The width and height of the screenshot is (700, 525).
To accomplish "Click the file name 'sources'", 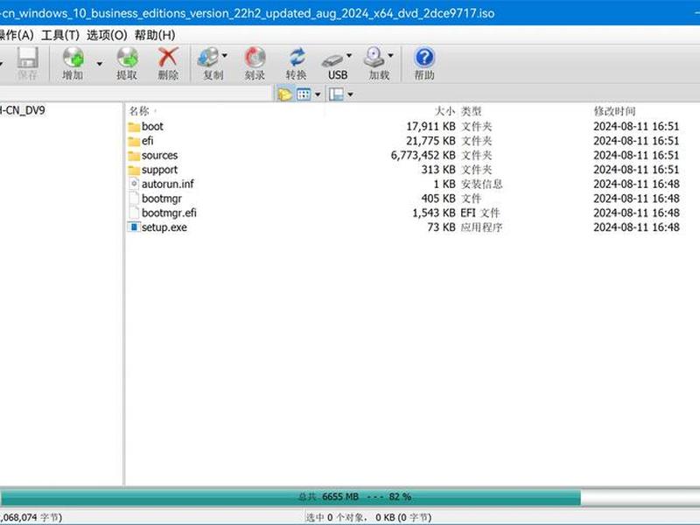I will (159, 156).
